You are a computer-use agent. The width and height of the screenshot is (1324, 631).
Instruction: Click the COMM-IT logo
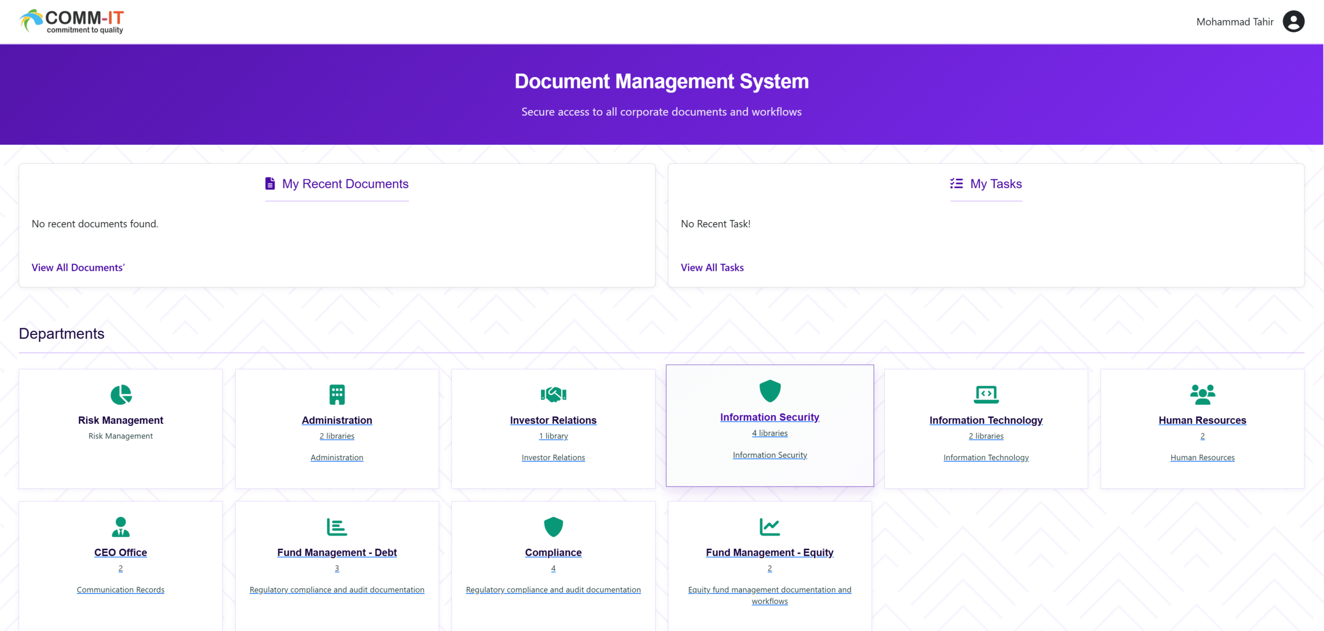click(x=72, y=22)
